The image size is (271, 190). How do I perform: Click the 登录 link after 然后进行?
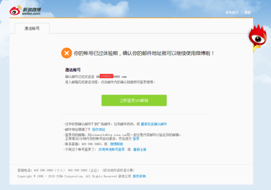[x=136, y=139]
